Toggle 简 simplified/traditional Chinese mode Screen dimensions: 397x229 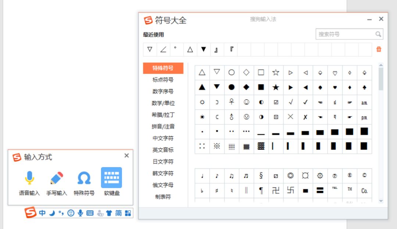tap(118, 212)
